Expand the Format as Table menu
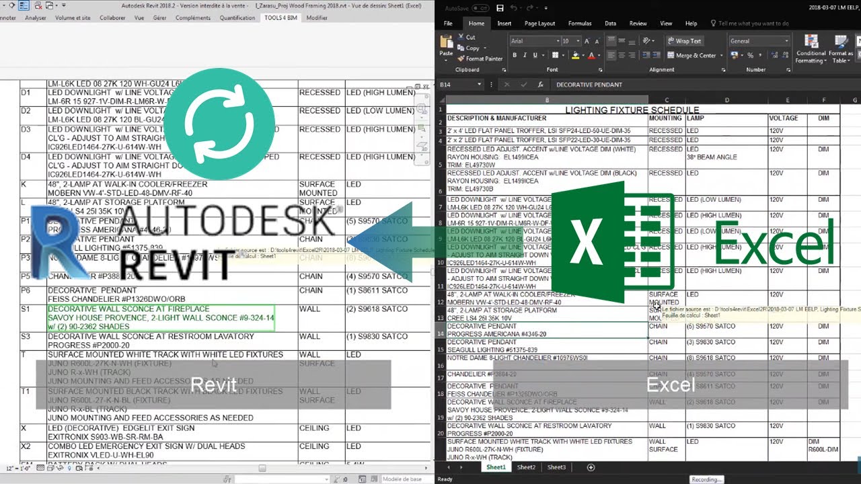This screenshot has width=861, height=484. click(841, 50)
